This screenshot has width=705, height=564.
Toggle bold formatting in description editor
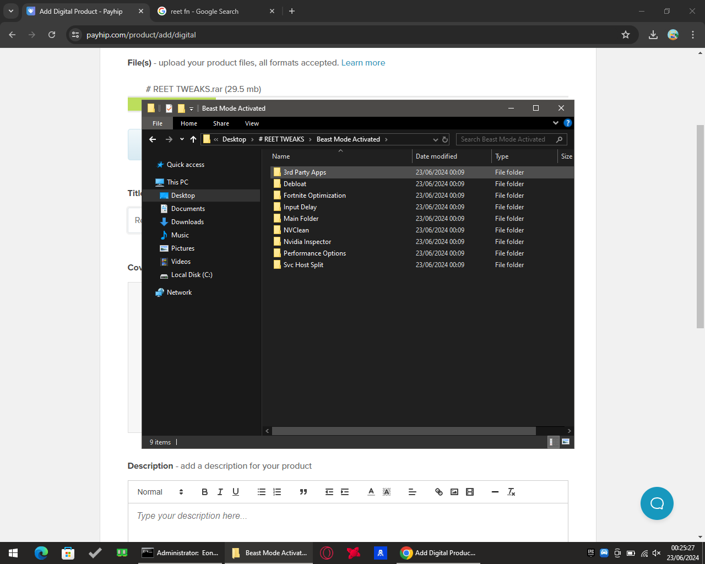pos(205,492)
